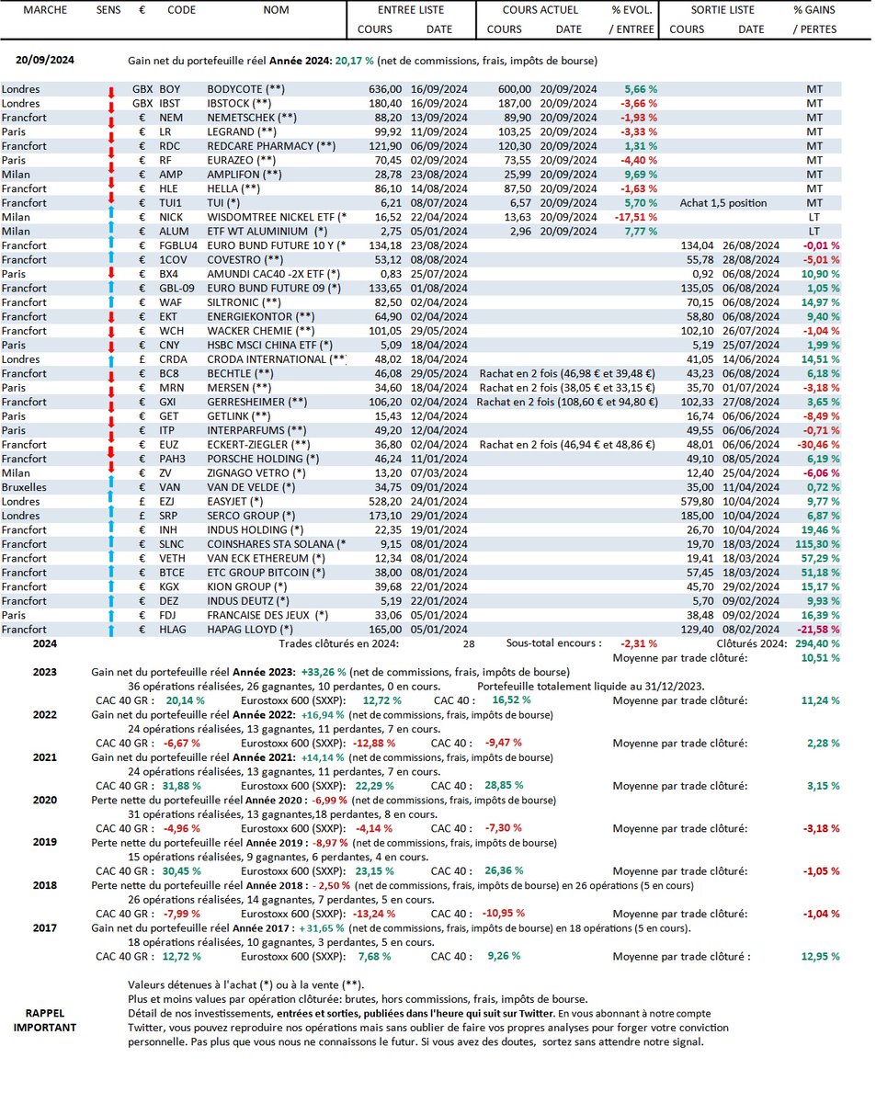Screen dimensions: 876x1103
Task: Click the 14,51 % gain for CRODA INTERNATIONAL
Action: (819, 359)
